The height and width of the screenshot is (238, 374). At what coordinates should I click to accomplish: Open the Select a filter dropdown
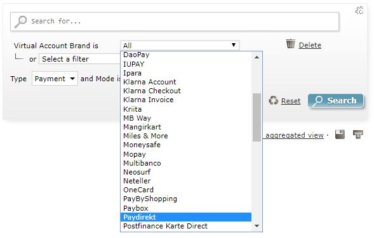pyautogui.click(x=80, y=59)
